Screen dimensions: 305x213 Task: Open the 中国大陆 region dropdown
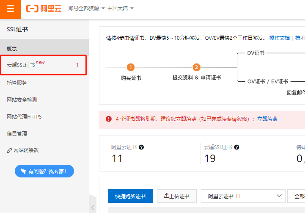point(120,8)
